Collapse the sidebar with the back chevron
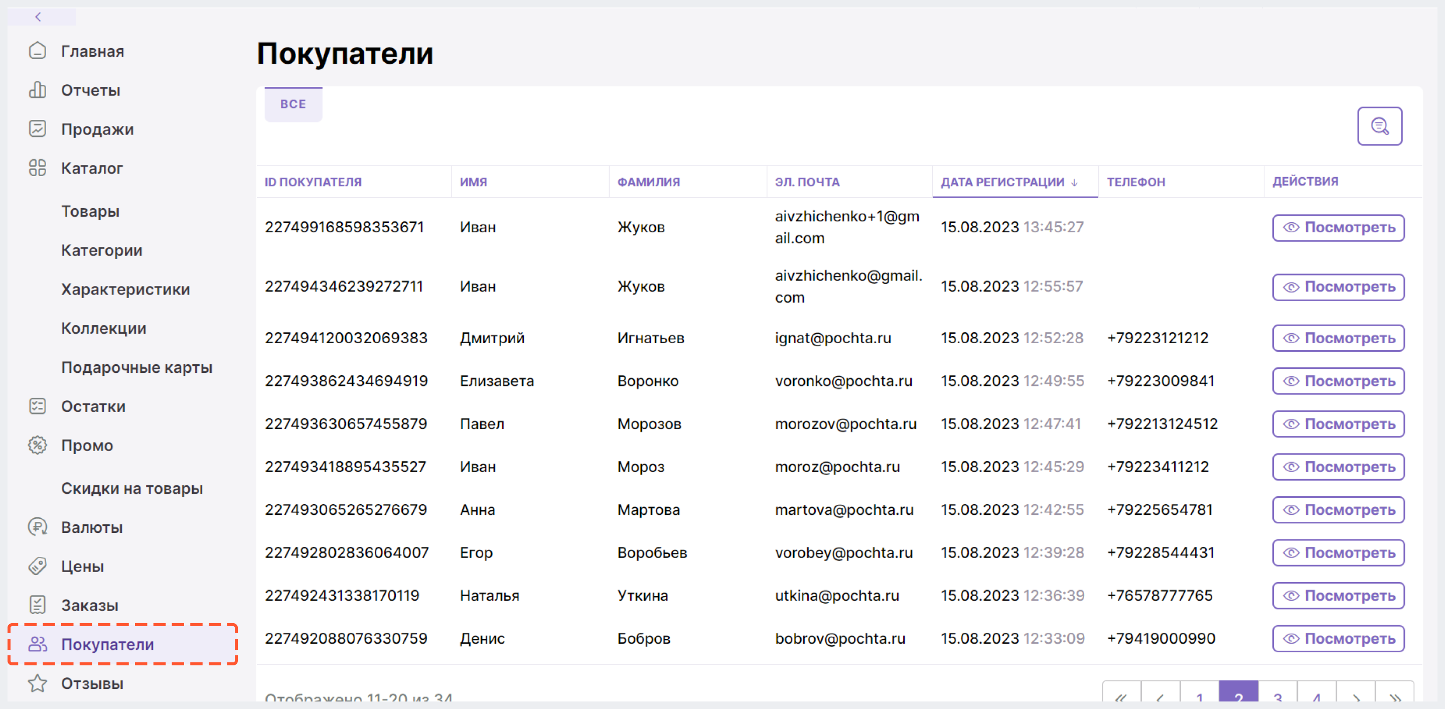Viewport: 1445px width, 709px height. [38, 17]
